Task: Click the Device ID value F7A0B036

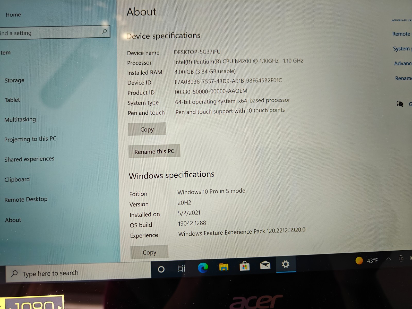Action: [x=228, y=81]
